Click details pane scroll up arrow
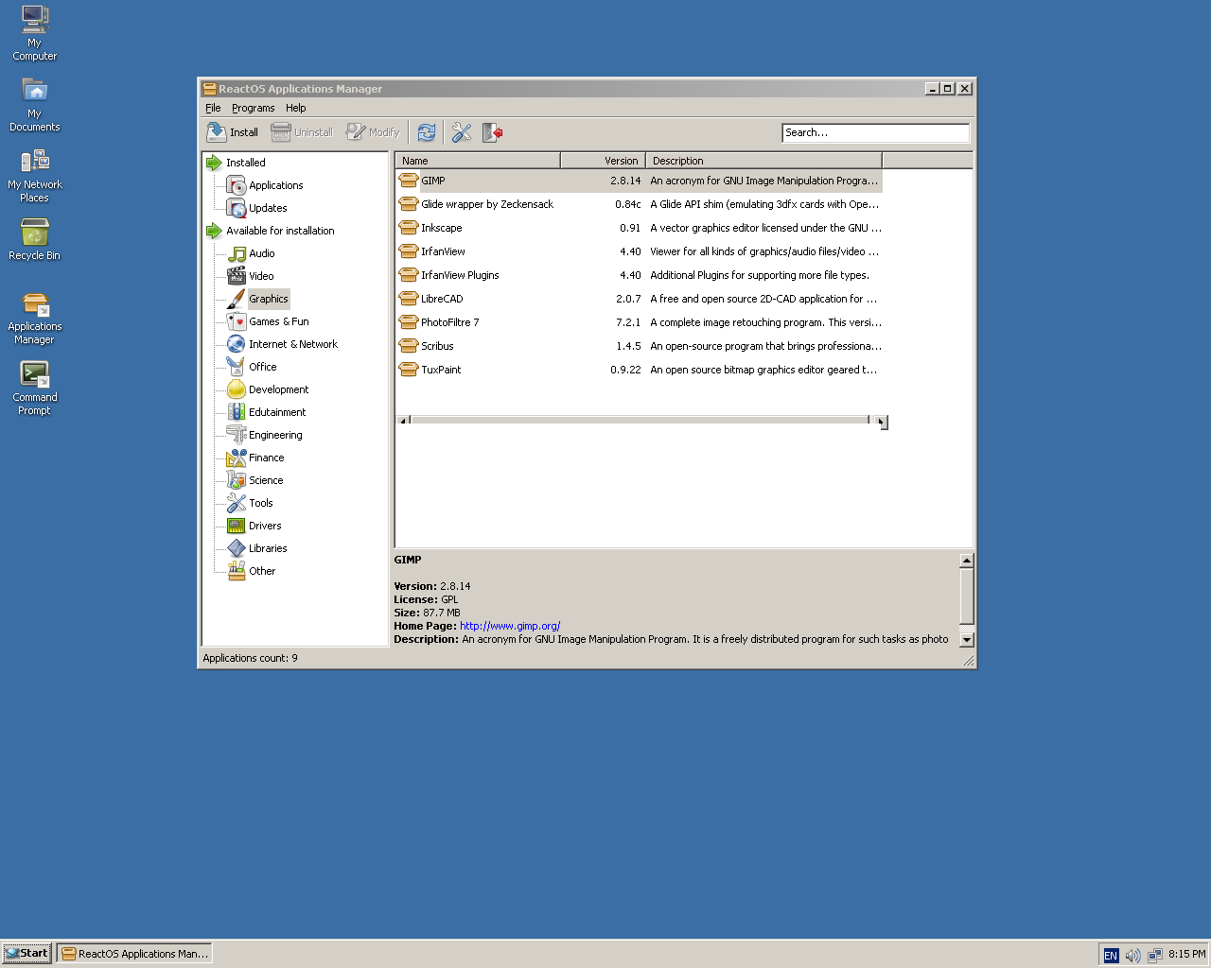The height and width of the screenshot is (968, 1211). (x=966, y=561)
